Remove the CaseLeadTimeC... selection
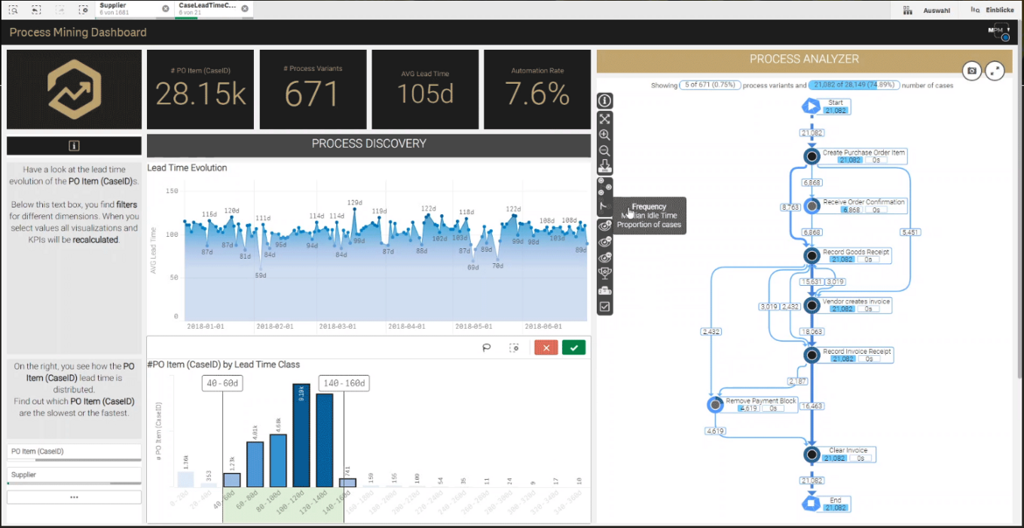The image size is (1024, 528). click(x=244, y=9)
